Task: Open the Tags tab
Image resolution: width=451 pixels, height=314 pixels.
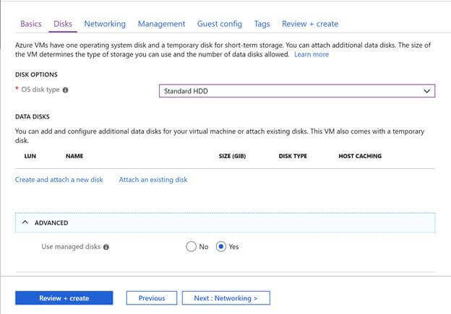Action: click(x=262, y=24)
